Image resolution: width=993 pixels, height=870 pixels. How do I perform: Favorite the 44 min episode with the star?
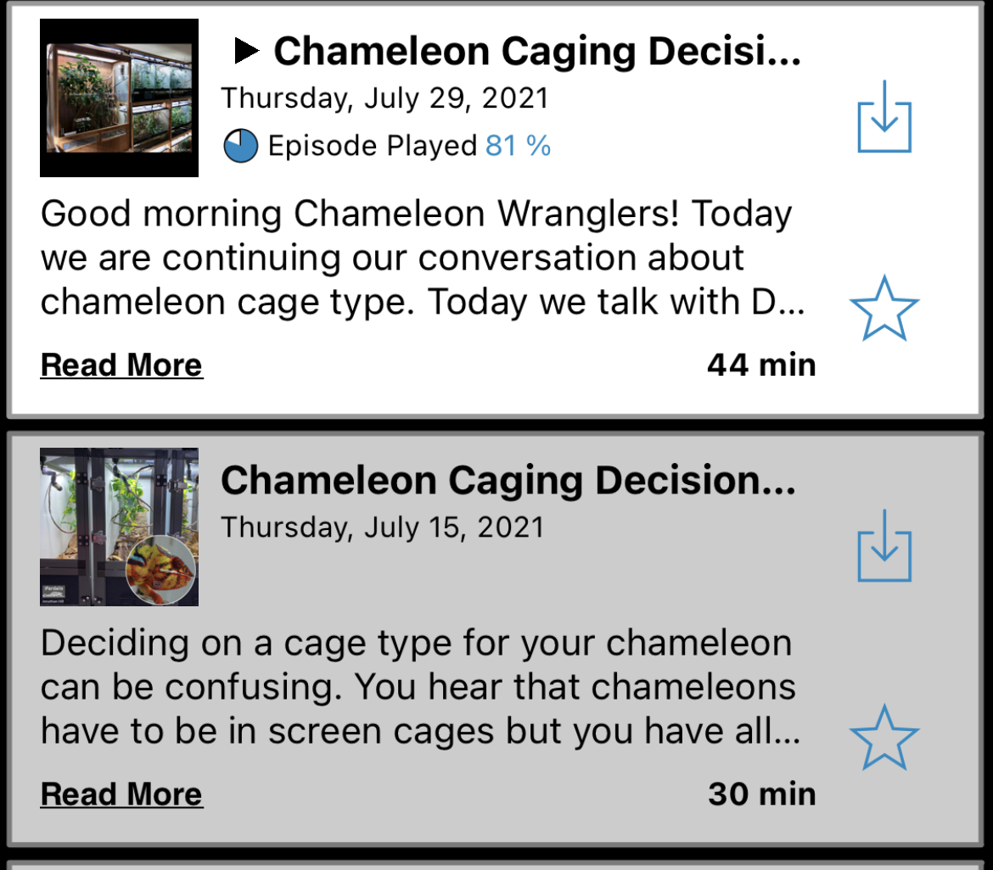coord(884,308)
